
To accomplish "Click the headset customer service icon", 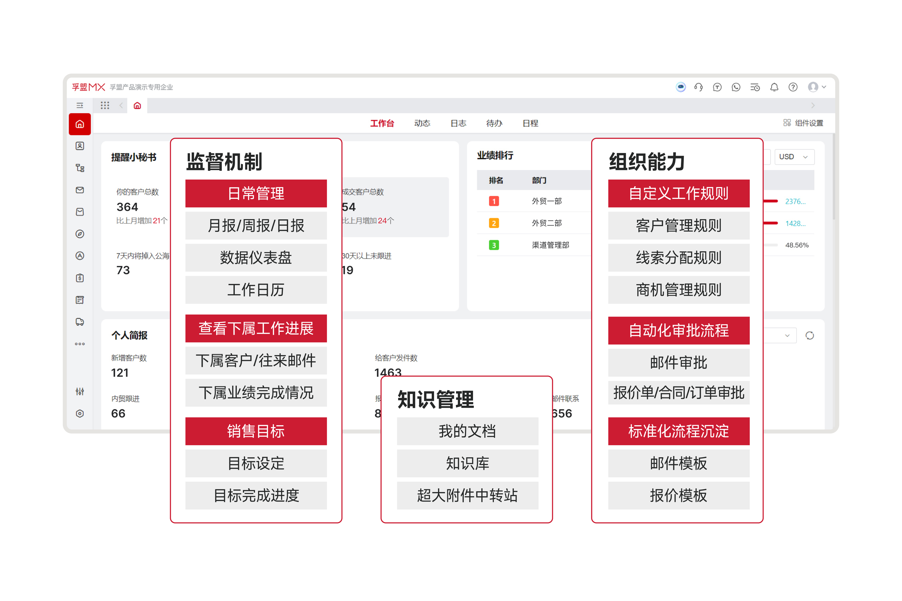I will [699, 87].
